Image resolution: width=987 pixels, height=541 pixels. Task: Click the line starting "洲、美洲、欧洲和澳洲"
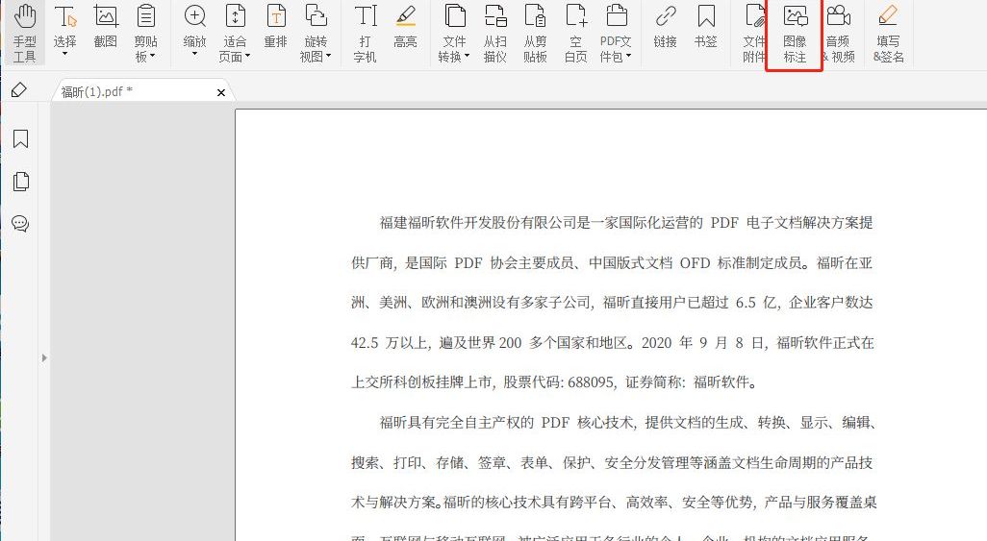click(x=612, y=303)
